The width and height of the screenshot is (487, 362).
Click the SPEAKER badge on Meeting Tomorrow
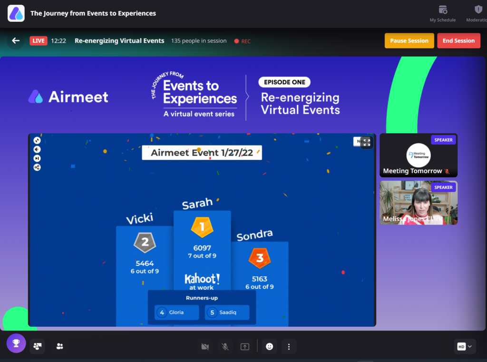coord(443,140)
